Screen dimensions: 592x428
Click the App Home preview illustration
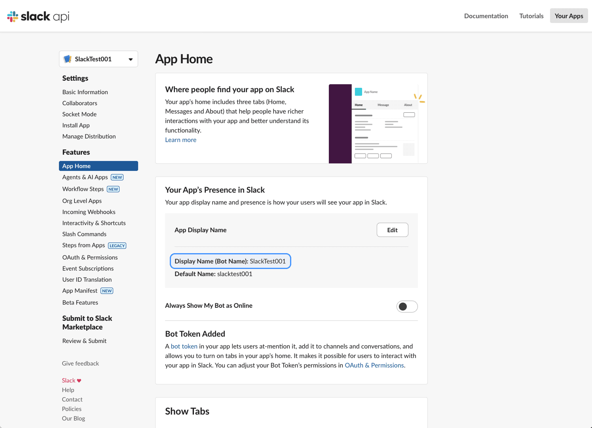pos(377,124)
